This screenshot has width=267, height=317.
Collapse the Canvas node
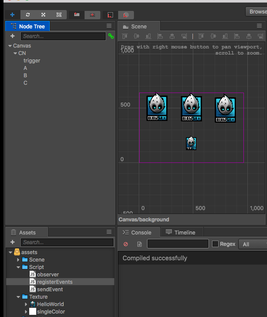pos(10,46)
